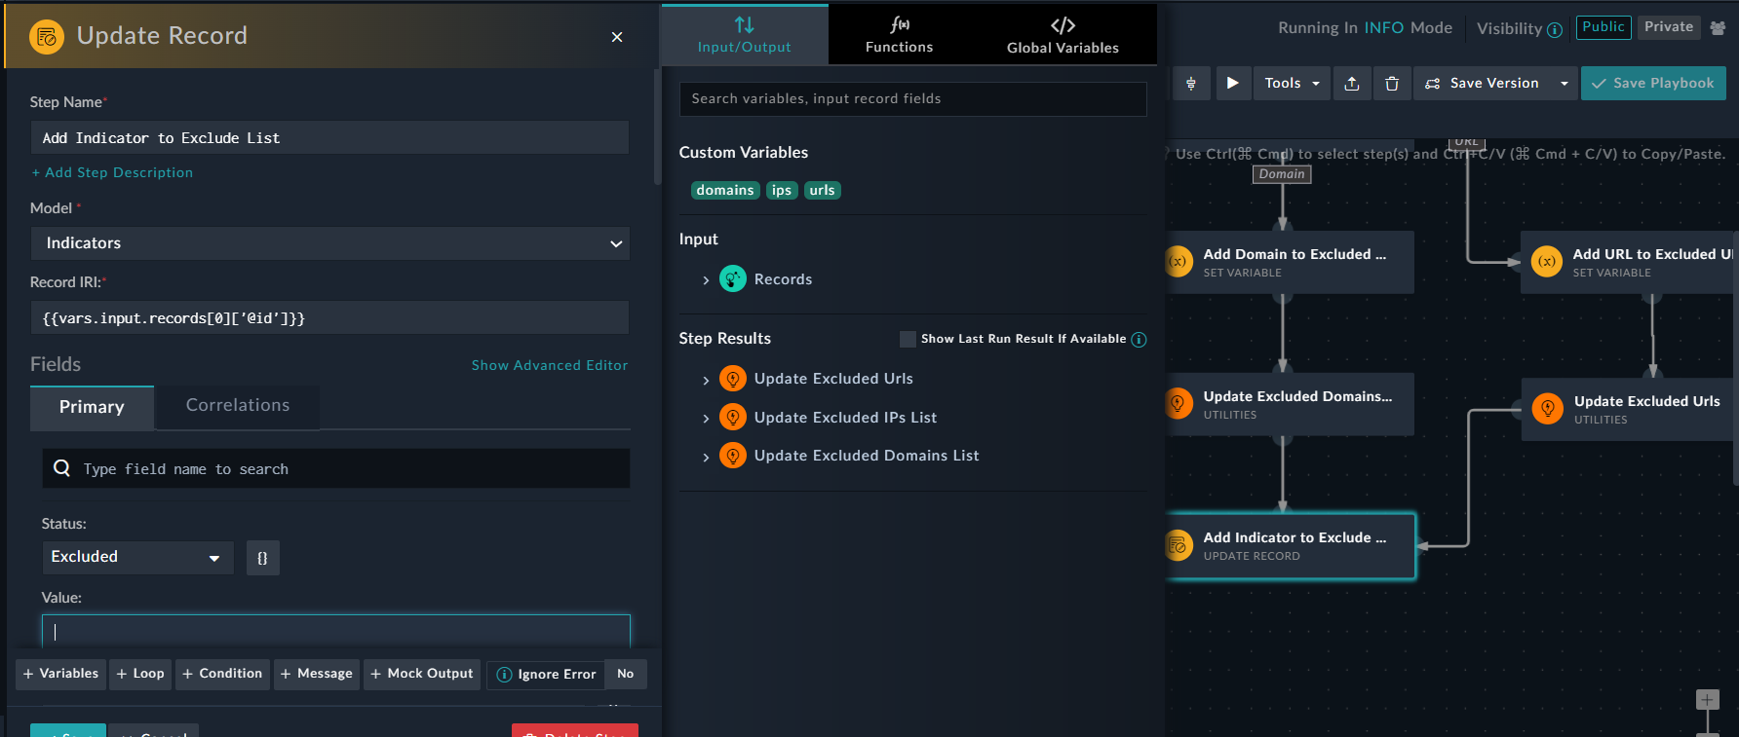Open the Global Variables tab
Screen dimensions: 1739x737
pos(1063,35)
